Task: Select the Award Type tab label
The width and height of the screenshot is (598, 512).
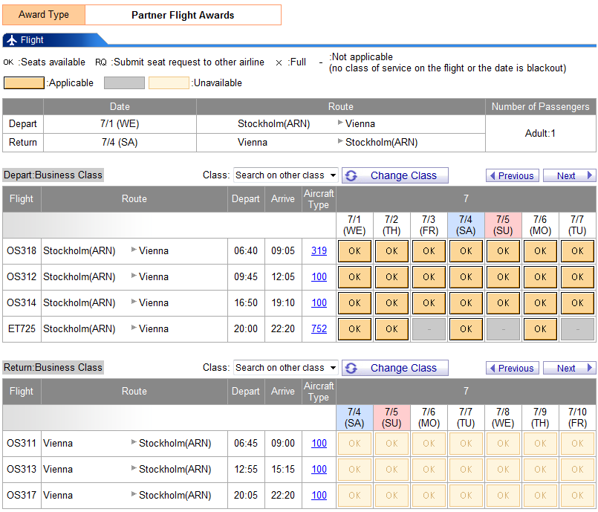Action: click(44, 15)
